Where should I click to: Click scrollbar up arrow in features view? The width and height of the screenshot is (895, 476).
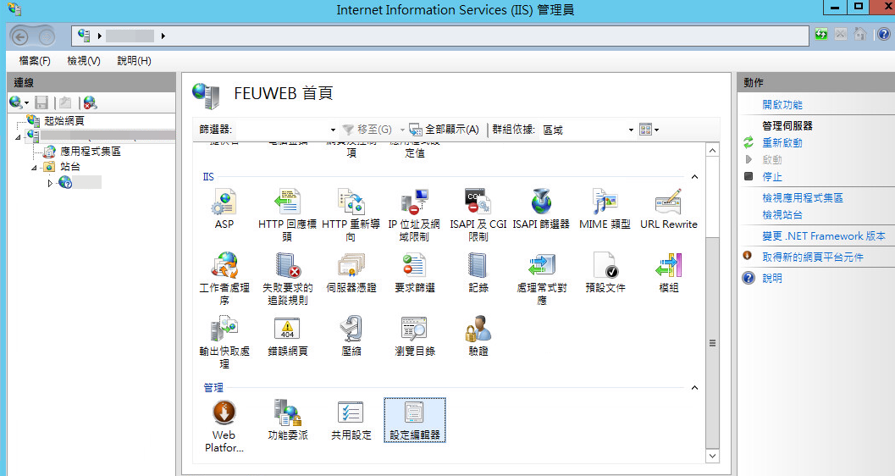pyautogui.click(x=712, y=151)
